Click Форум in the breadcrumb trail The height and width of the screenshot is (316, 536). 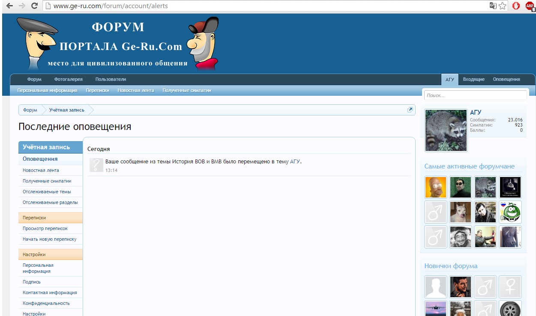coord(30,110)
